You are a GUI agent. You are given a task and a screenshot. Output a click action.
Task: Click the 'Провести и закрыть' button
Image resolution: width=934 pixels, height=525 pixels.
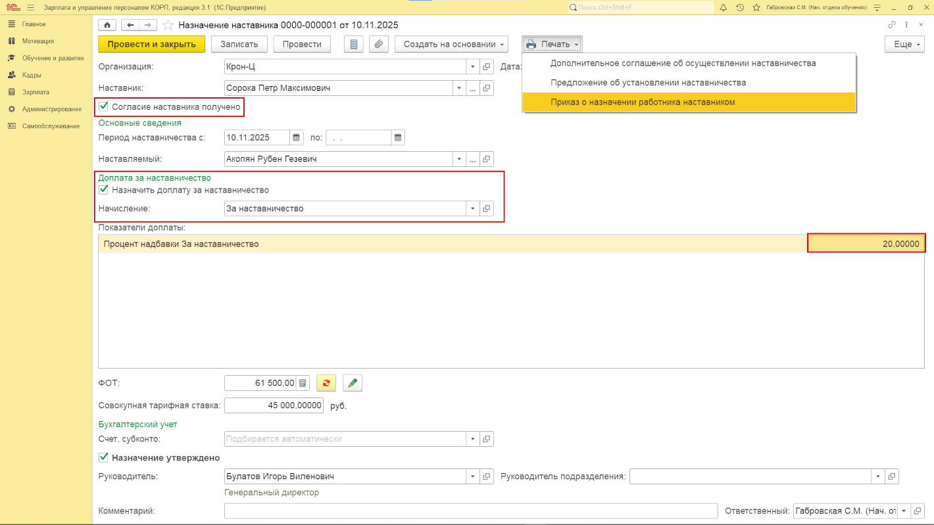151,44
